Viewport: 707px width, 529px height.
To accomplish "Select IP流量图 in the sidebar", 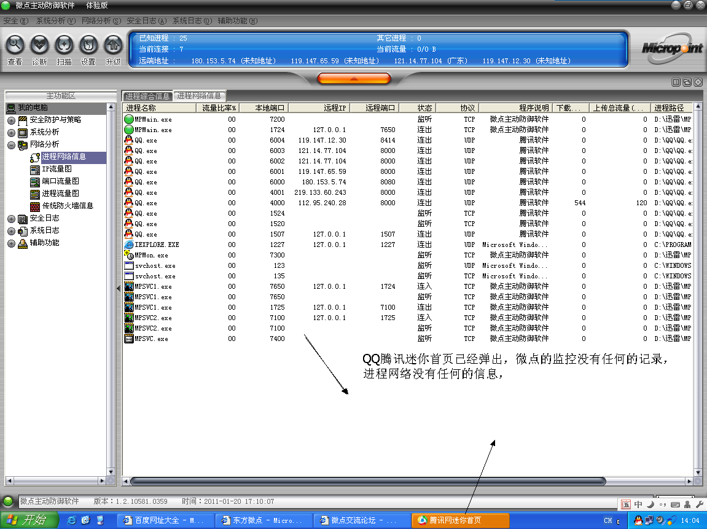I will click(x=57, y=169).
